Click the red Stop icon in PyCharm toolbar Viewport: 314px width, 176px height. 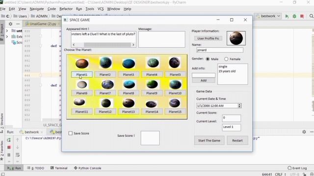[302, 16]
